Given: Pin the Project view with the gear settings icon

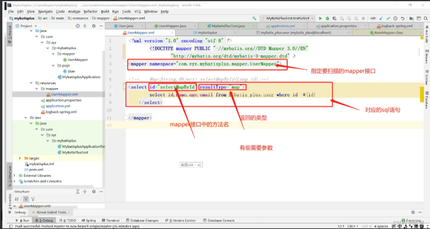Looking at the screenshot, I should click(x=93, y=26).
